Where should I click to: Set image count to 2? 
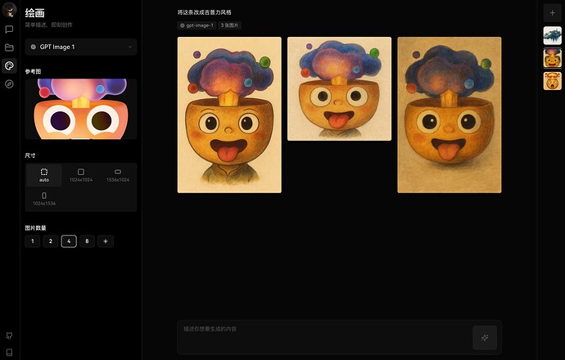pos(51,241)
